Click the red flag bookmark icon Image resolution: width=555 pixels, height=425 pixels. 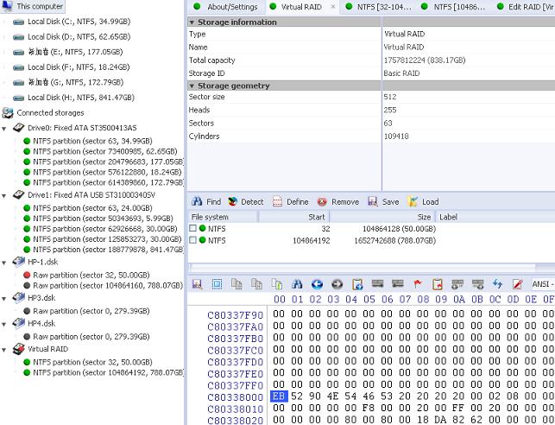[x=418, y=283]
